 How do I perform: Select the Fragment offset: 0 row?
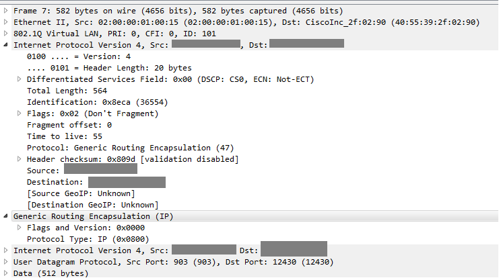(x=69, y=125)
